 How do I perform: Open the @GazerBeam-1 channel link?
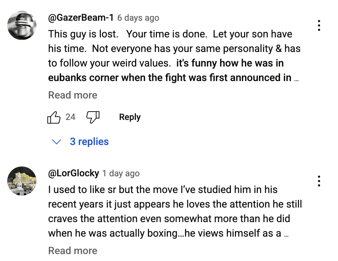pos(81,17)
